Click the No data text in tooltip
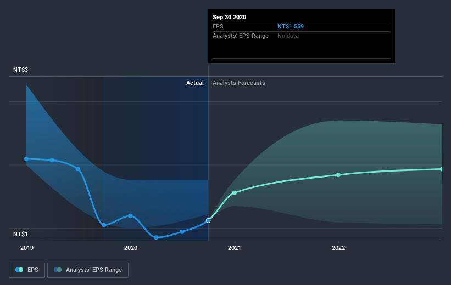Viewport: 451px width, 285px height. pos(288,36)
